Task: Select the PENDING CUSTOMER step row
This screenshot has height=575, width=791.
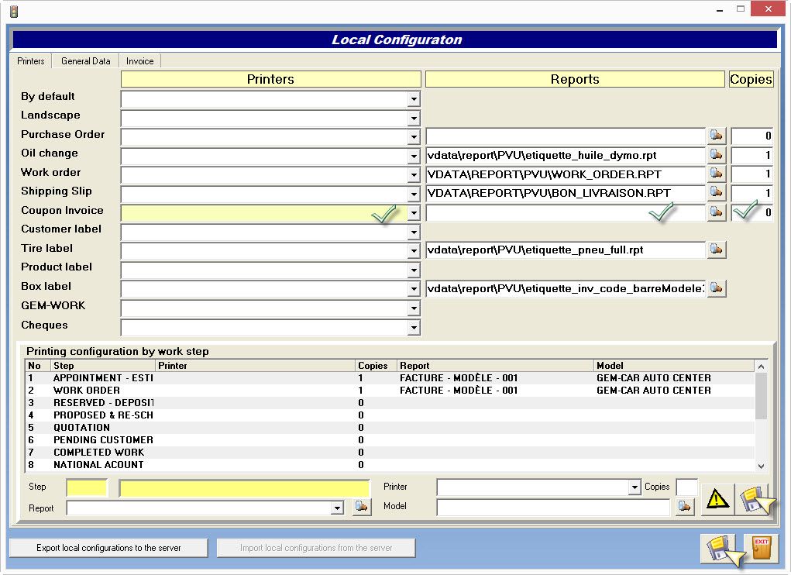Action: [x=390, y=440]
